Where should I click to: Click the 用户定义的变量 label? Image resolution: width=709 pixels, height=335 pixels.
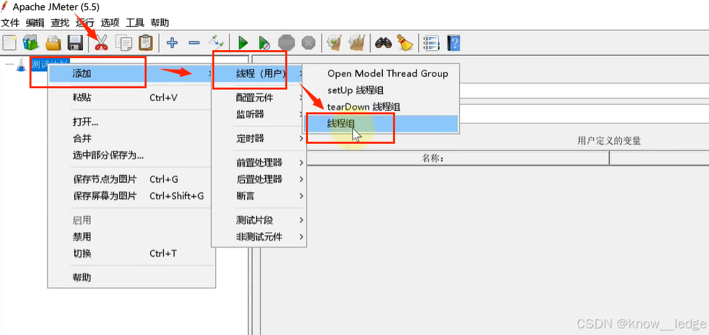pyautogui.click(x=609, y=141)
